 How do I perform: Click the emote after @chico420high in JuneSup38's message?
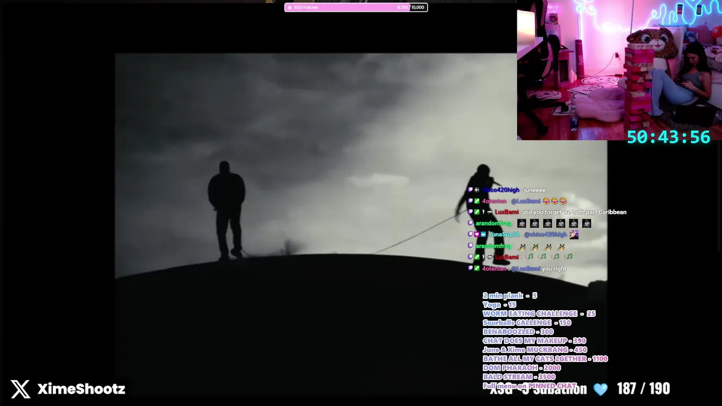(x=574, y=235)
